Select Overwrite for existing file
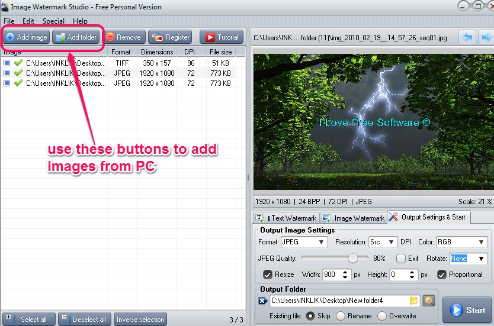 [382, 315]
